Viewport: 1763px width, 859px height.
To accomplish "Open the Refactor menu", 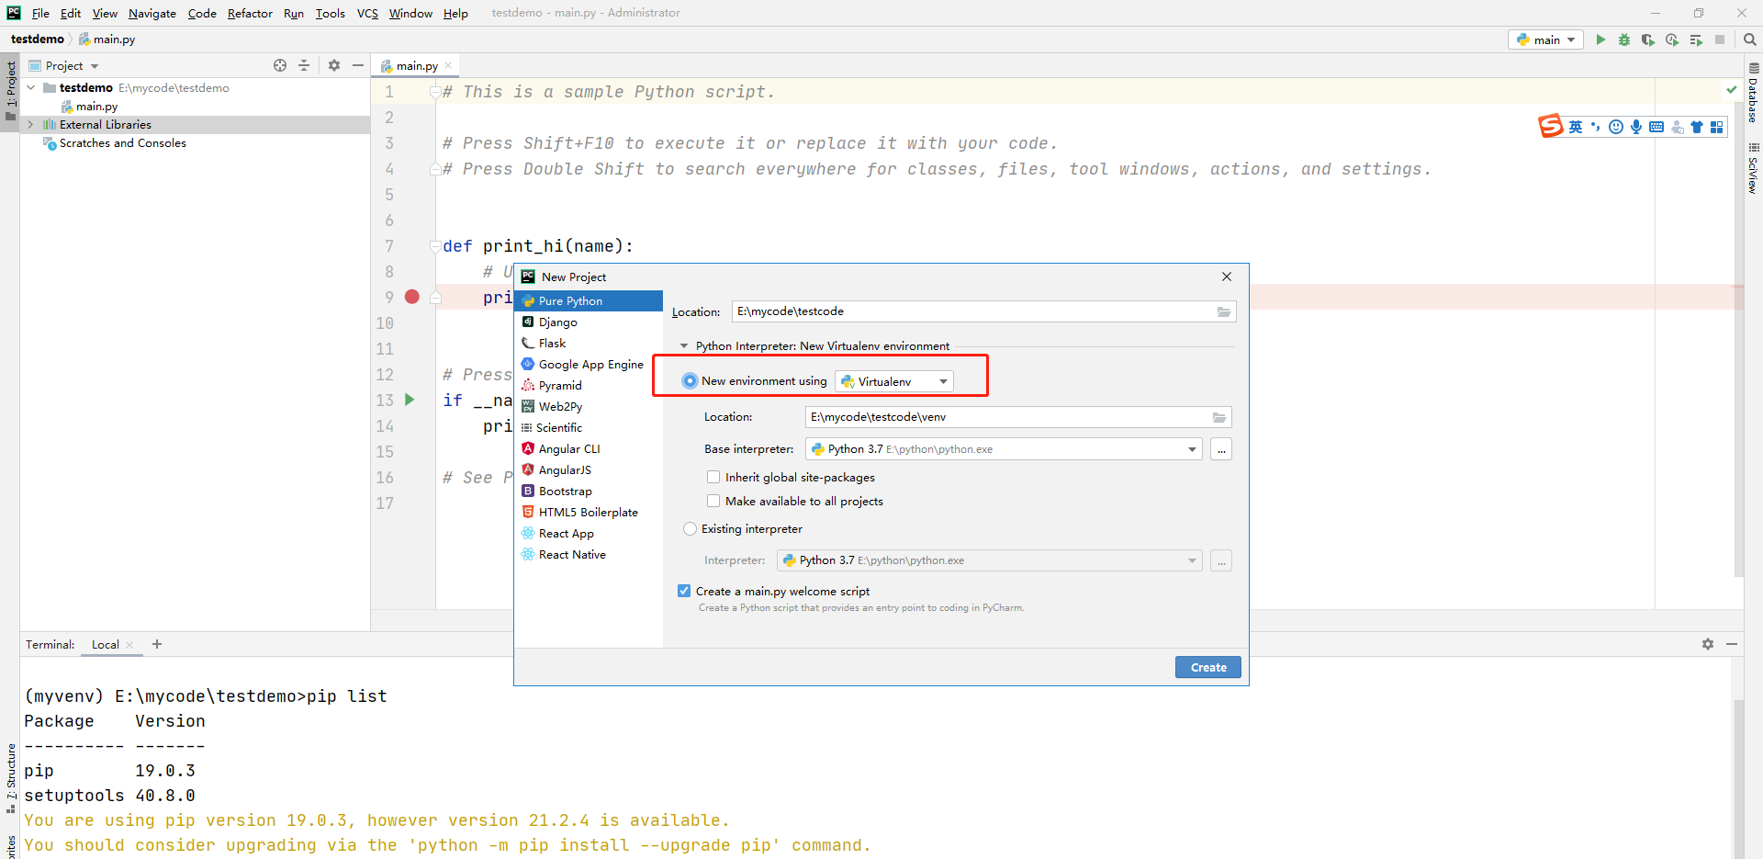I will [x=250, y=13].
